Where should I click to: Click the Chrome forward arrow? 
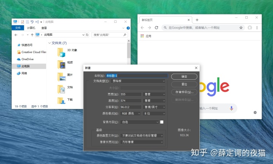[x=149, y=28]
